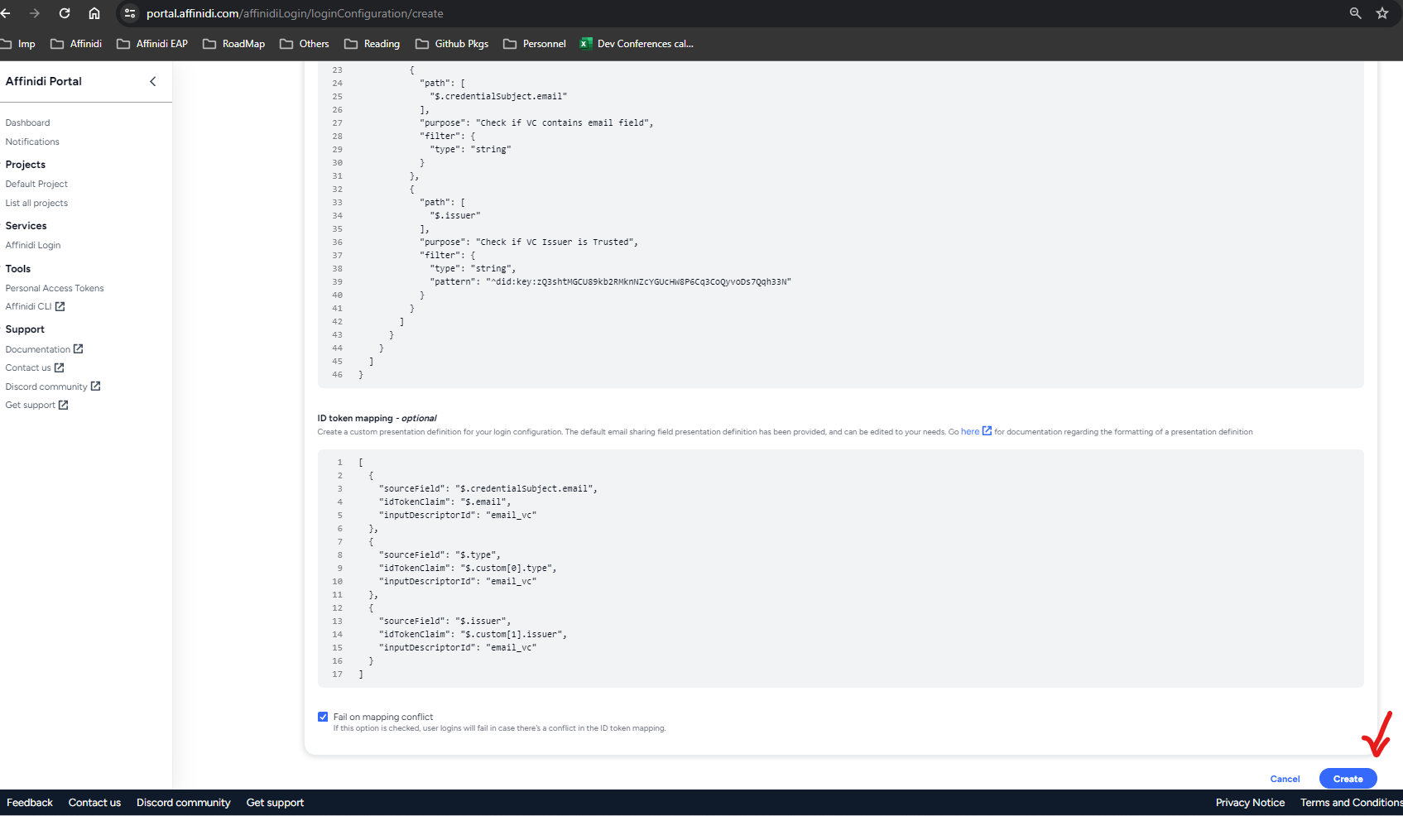Click external link icon beside Contact us
The height and width of the screenshot is (816, 1403).
tap(59, 367)
